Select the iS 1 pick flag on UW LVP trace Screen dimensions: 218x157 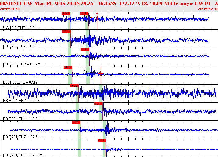84,13
